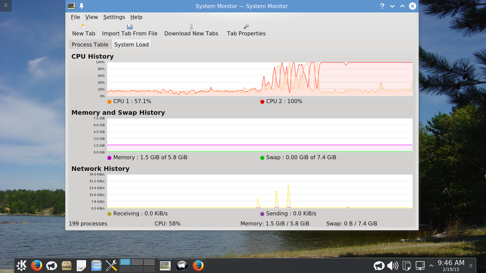Click the System Monitor window menu icon

(x=71, y=6)
